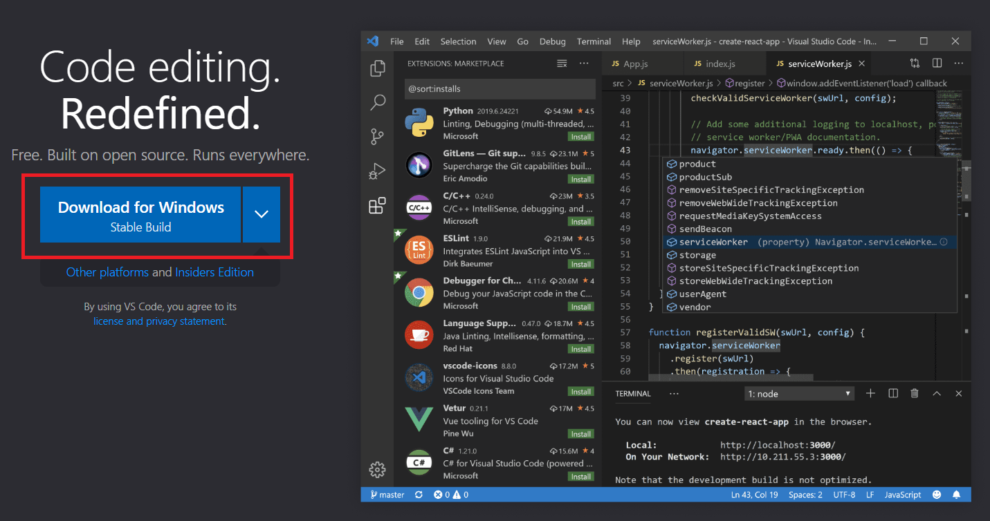Open Source Control in activity bar
Screen dimensions: 990x521
point(378,136)
